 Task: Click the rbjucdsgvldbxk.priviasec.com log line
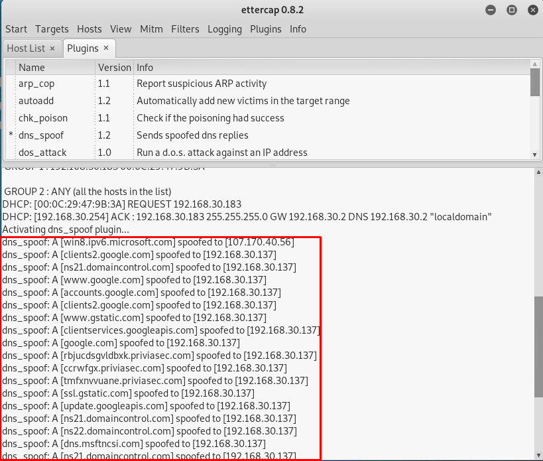tap(160, 356)
